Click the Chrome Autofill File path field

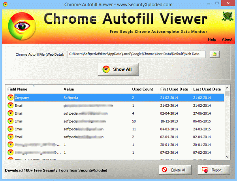click(137, 54)
